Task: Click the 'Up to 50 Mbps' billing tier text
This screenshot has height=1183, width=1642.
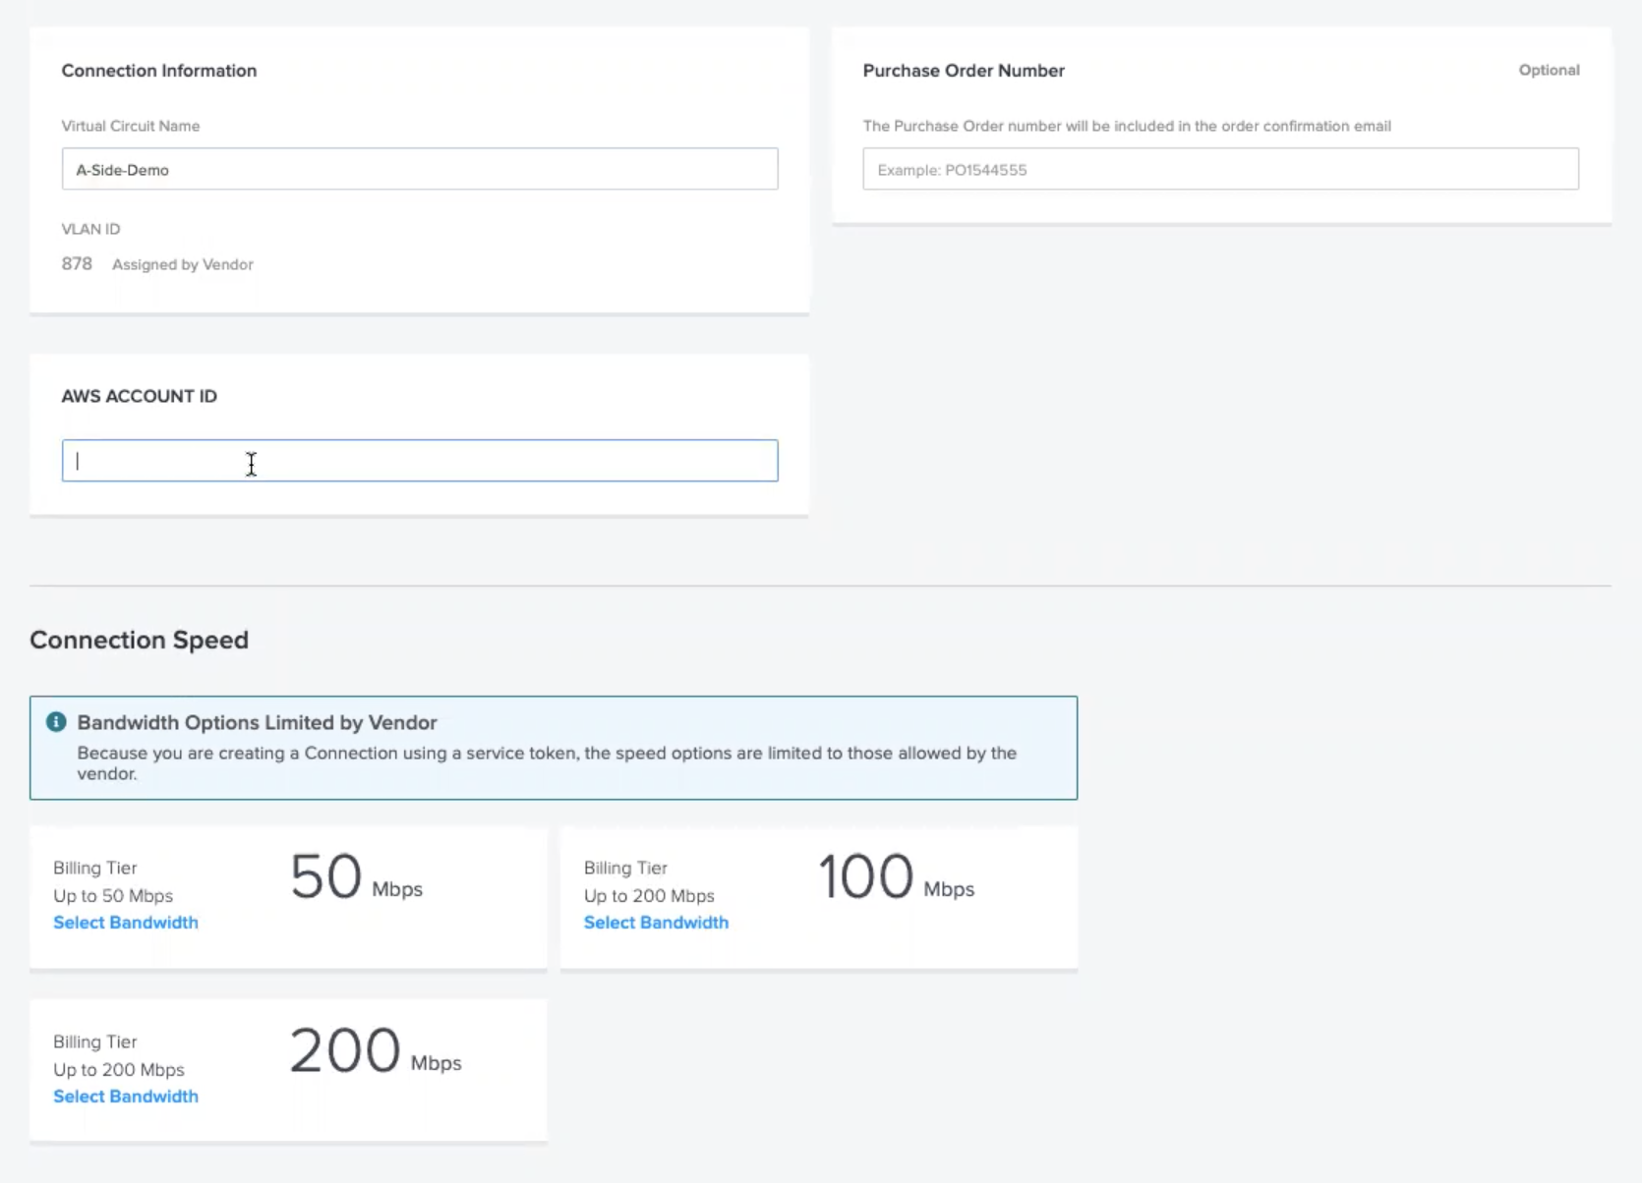Action: 112,896
